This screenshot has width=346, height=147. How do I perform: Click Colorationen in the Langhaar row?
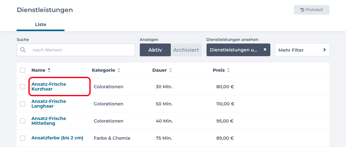pyautogui.click(x=108, y=104)
